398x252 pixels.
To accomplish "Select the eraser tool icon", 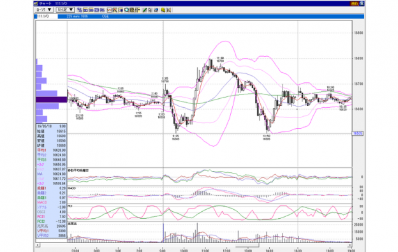I will [156, 10].
